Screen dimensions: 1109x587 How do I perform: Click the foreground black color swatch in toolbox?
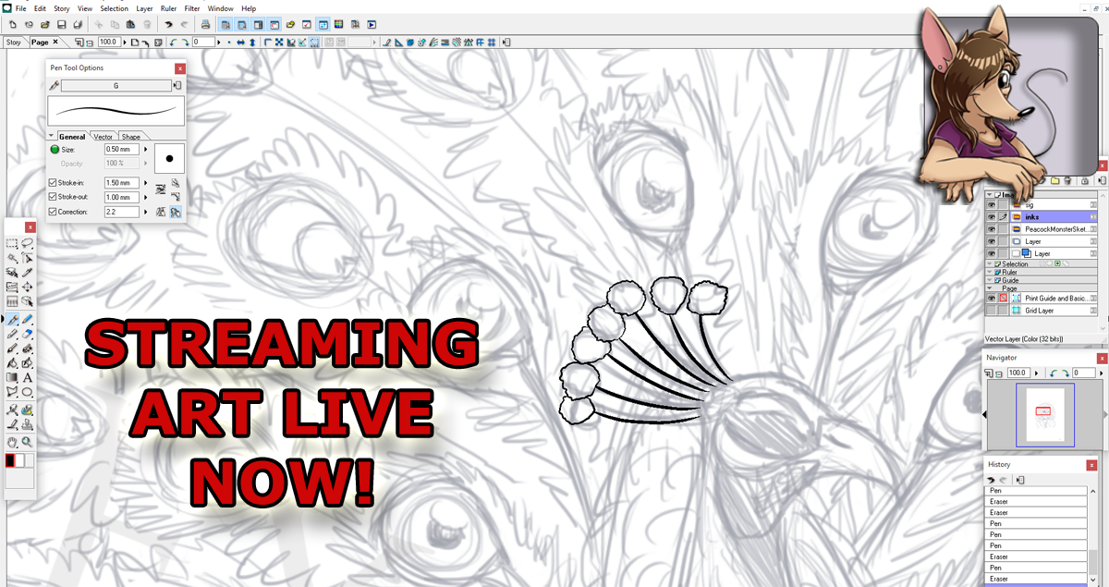click(10, 459)
